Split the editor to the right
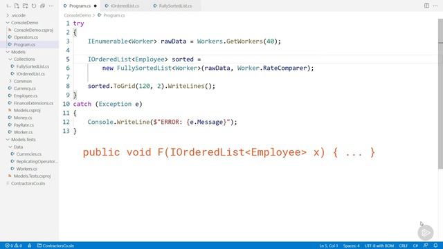This screenshot has width=443, height=249. point(426,6)
